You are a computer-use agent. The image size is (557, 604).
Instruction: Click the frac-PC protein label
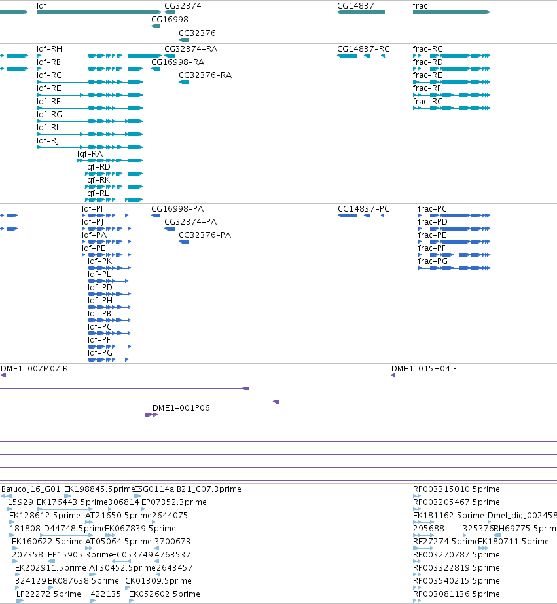tap(432, 209)
